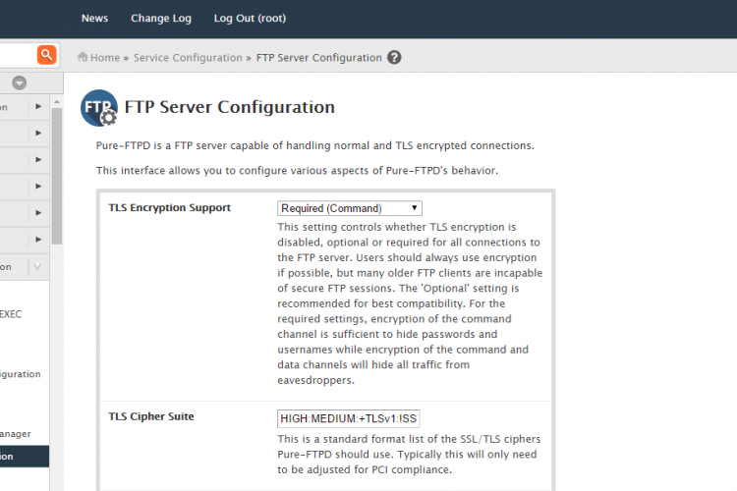Open the Change Log link
This screenshot has height=491, width=737.
point(161,19)
